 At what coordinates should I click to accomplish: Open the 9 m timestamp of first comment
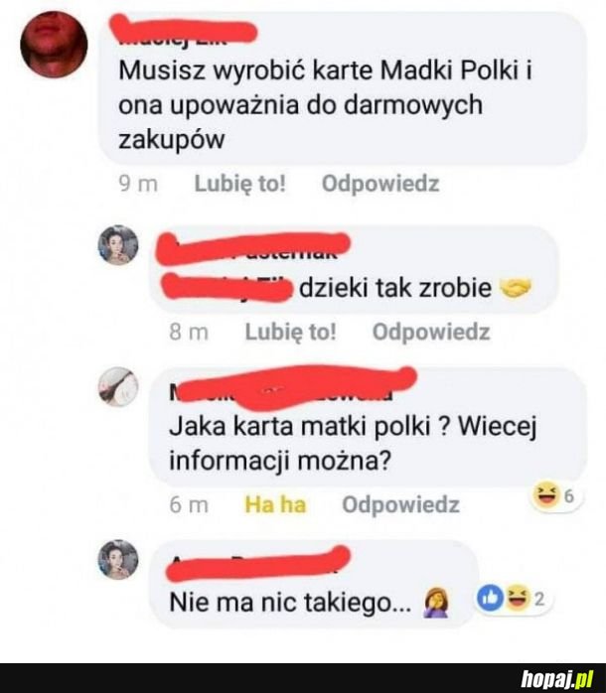pos(138,184)
